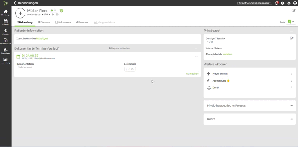Click the Nicht erfasst documentation text
Image resolution: width=298 pixels, height=147 pixels.
25,67
